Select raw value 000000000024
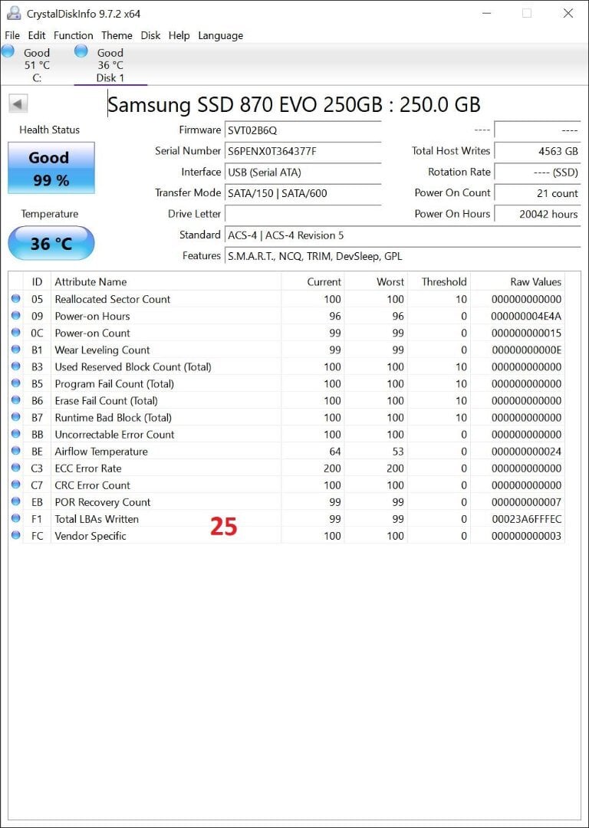Viewport: 589px width, 828px height. coord(527,452)
